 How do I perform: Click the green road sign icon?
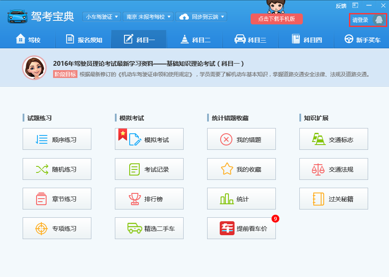pos(319,139)
